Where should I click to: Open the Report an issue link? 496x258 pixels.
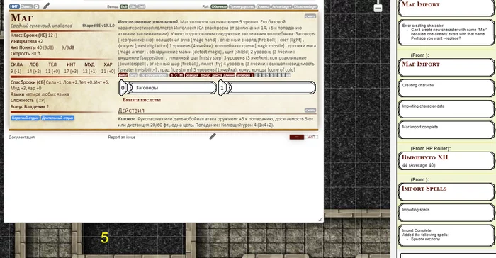coord(121,137)
